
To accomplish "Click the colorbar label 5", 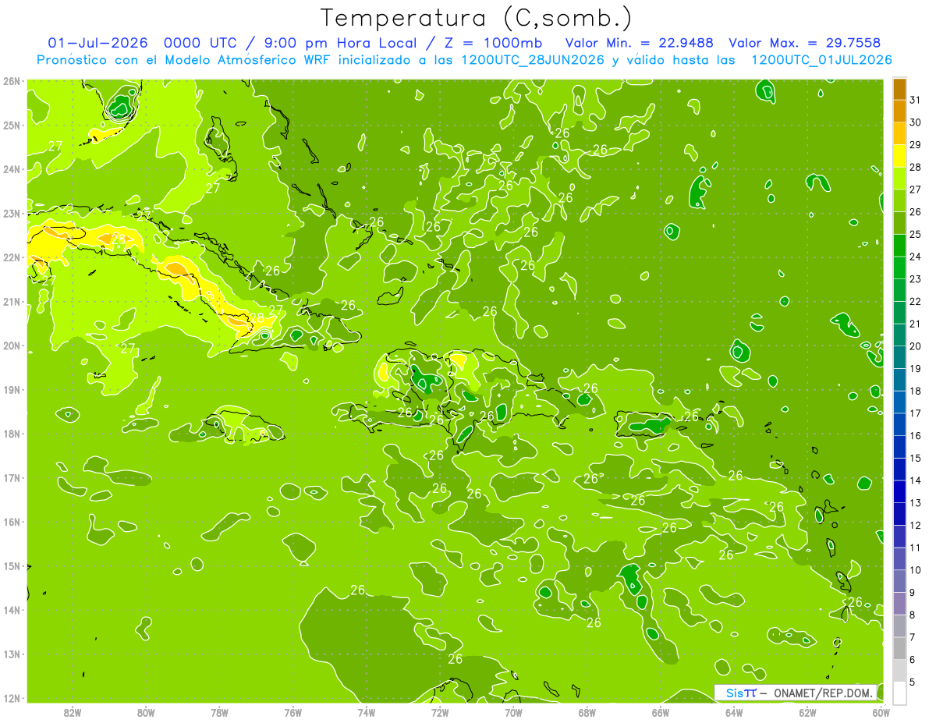I will coord(913,682).
